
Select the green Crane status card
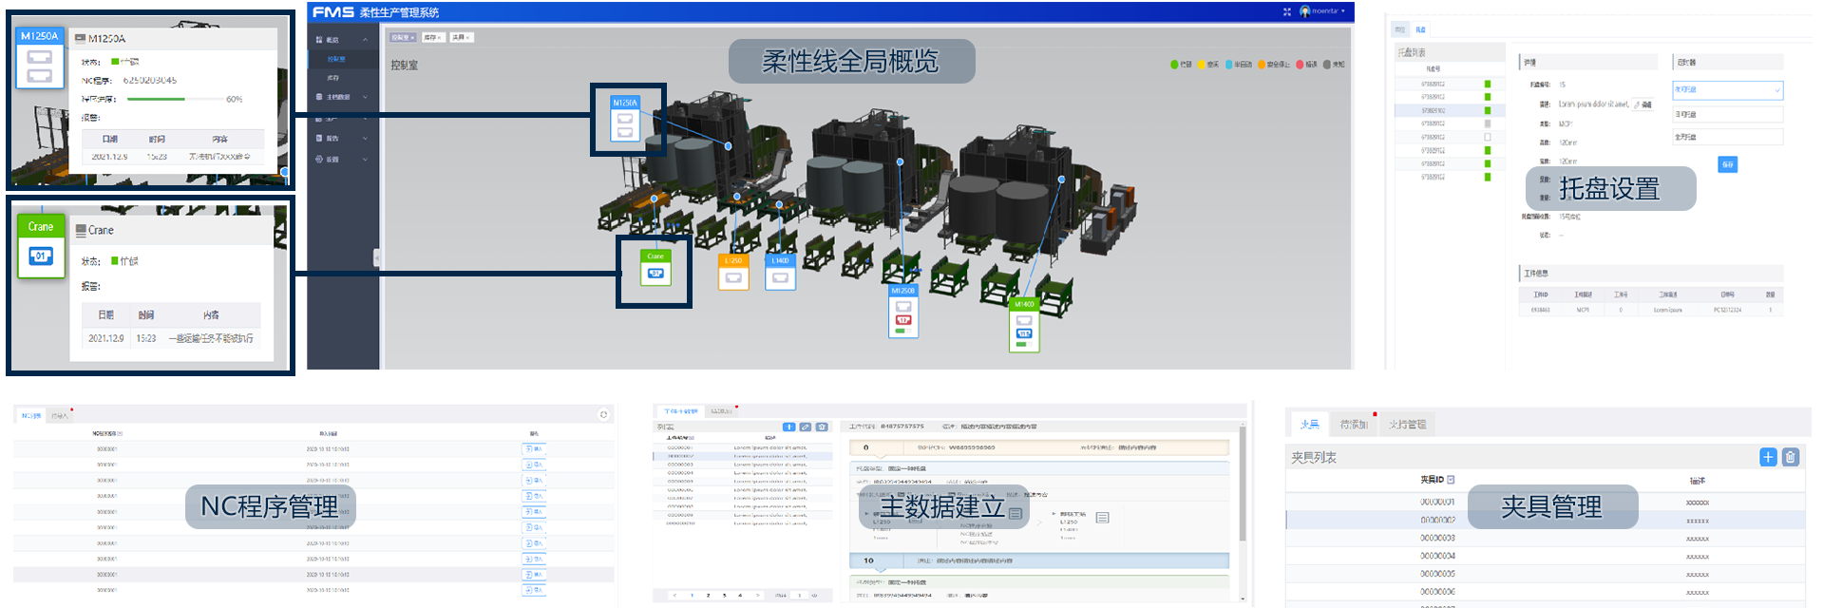(x=655, y=269)
